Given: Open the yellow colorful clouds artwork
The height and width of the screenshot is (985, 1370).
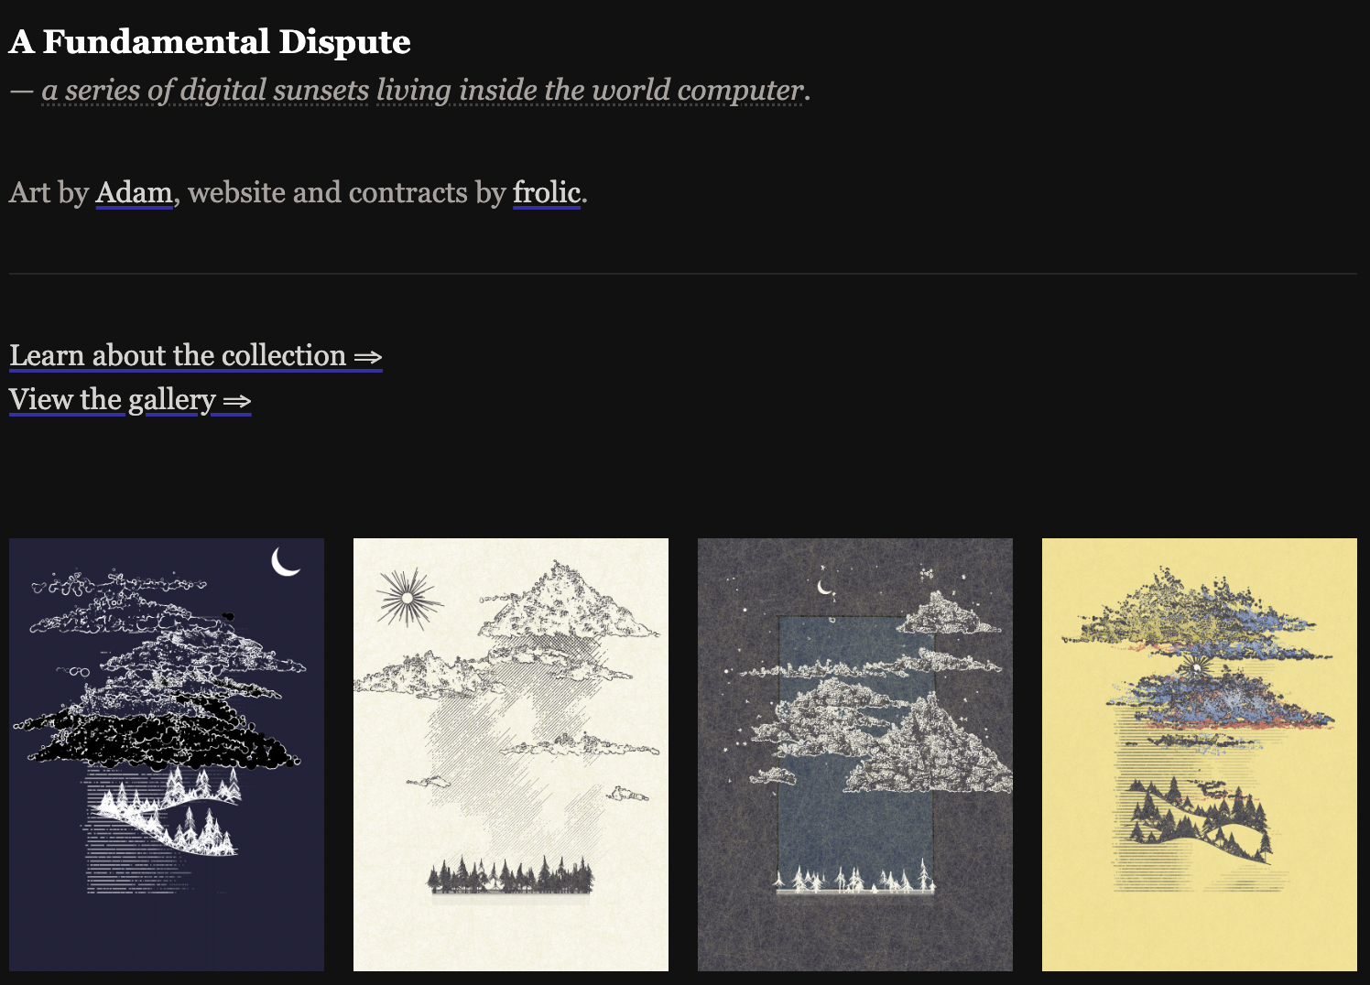Looking at the screenshot, I should (1200, 754).
